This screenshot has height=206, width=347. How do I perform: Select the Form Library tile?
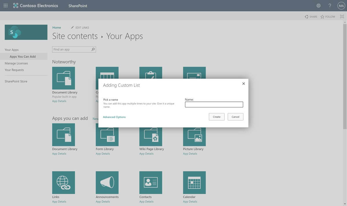coord(107,137)
